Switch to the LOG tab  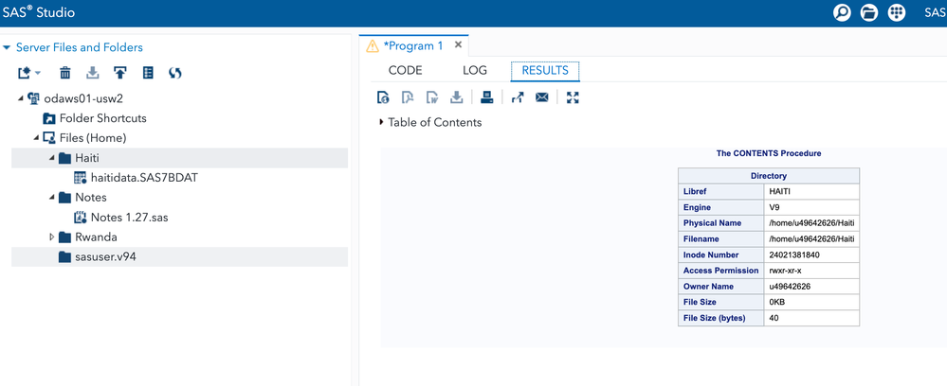tap(474, 71)
